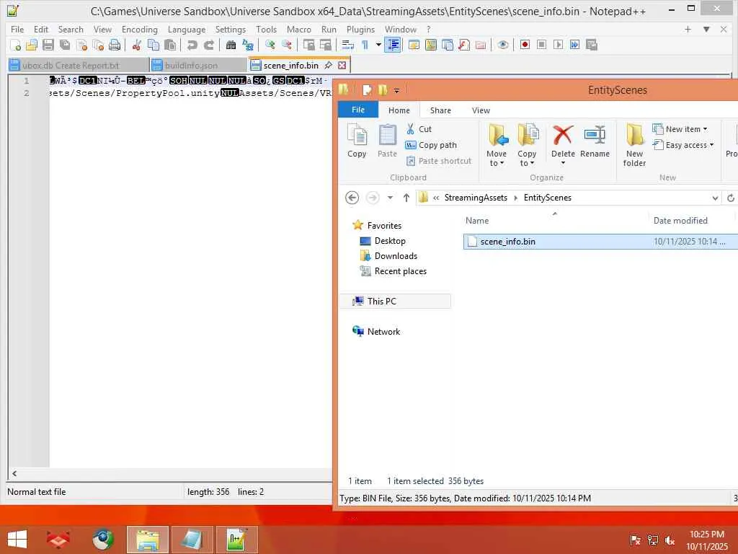
Task: Switch to the buildInfo.json tab
Action: [x=198, y=65]
